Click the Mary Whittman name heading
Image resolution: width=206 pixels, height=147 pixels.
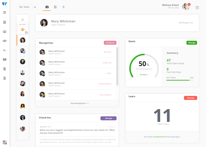coord(63,21)
